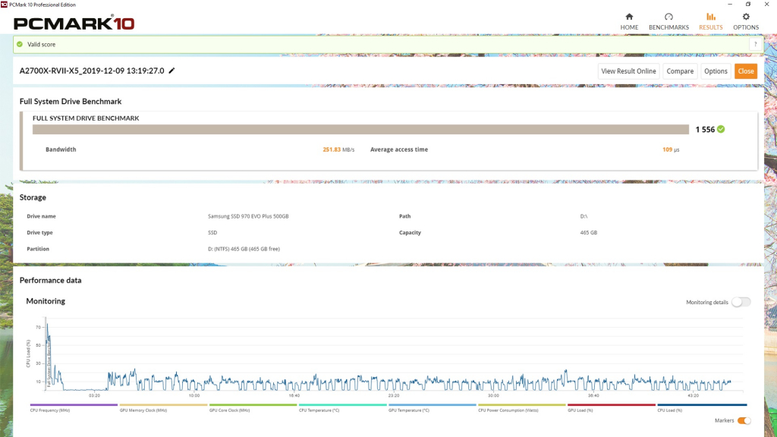Click the green valid score checkmark beside 1 556
Screen dimensions: 777x437
(x=721, y=129)
